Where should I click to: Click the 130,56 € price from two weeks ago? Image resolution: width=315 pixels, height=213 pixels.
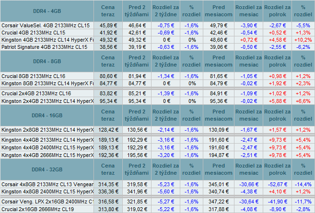click(x=137, y=130)
